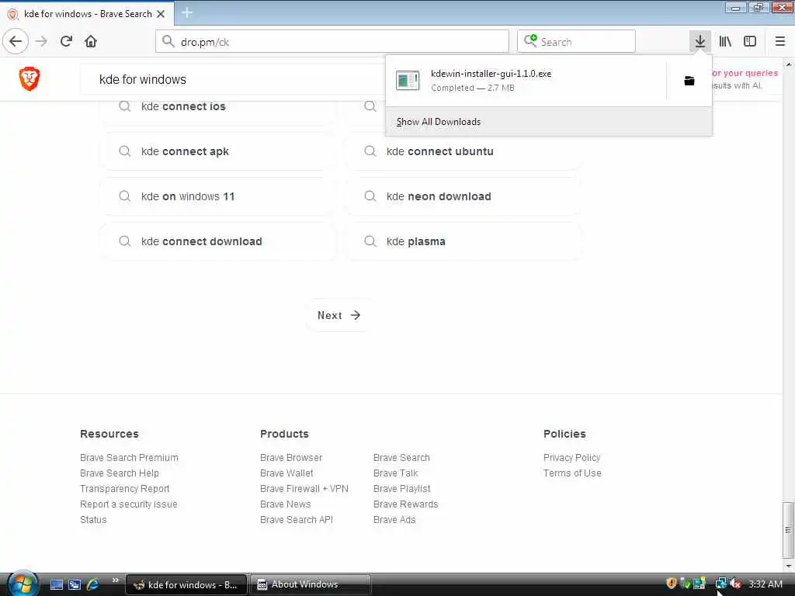795x596 pixels.
Task: Go back to the previous page
Action: coord(16,41)
